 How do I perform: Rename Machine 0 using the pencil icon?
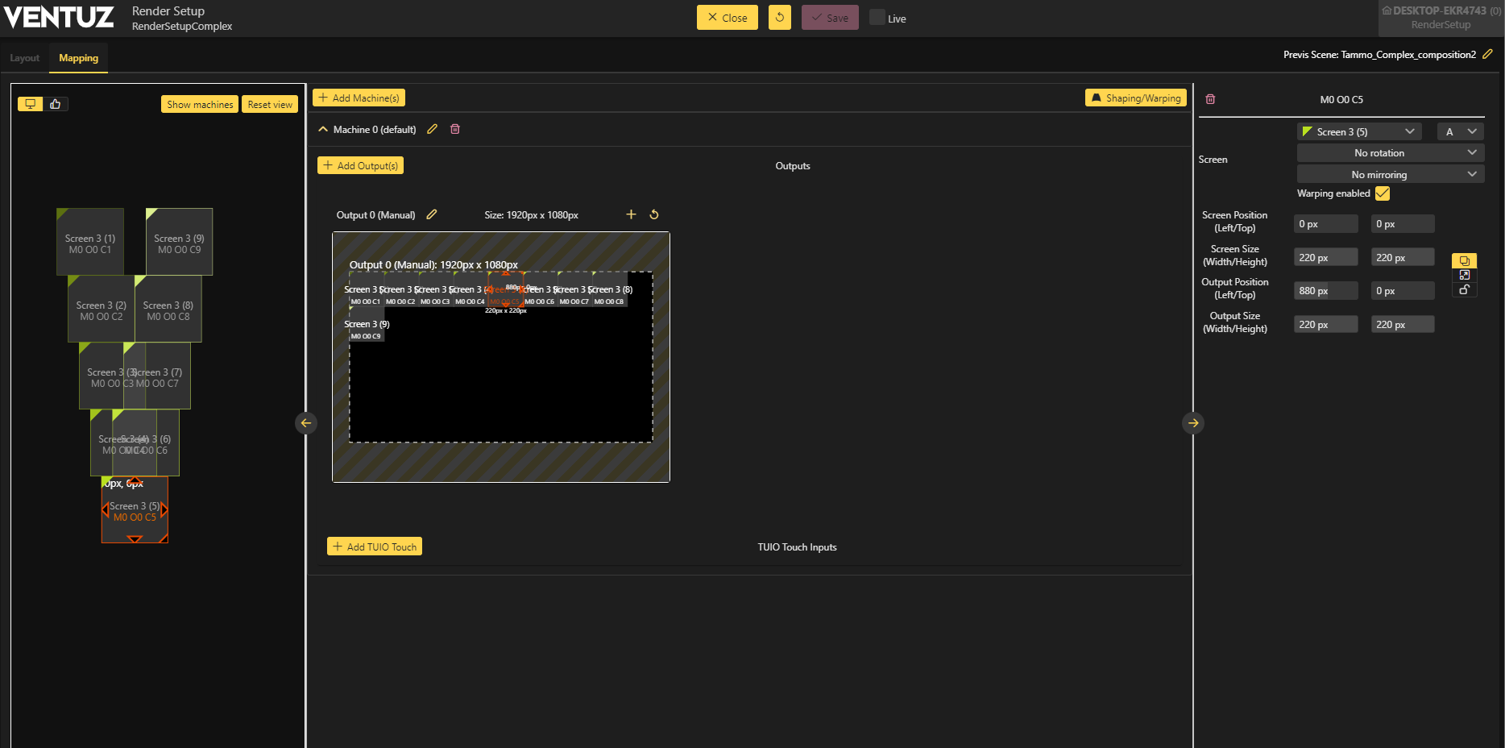(x=432, y=129)
